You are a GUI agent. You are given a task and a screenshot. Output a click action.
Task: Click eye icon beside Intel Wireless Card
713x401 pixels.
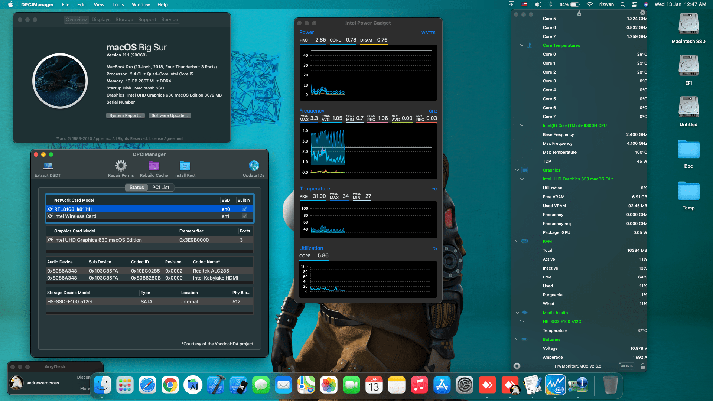(x=50, y=216)
